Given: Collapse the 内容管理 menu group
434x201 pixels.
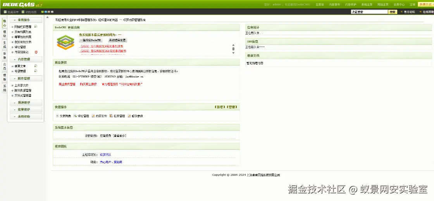Looking at the screenshot, I should (x=26, y=59).
